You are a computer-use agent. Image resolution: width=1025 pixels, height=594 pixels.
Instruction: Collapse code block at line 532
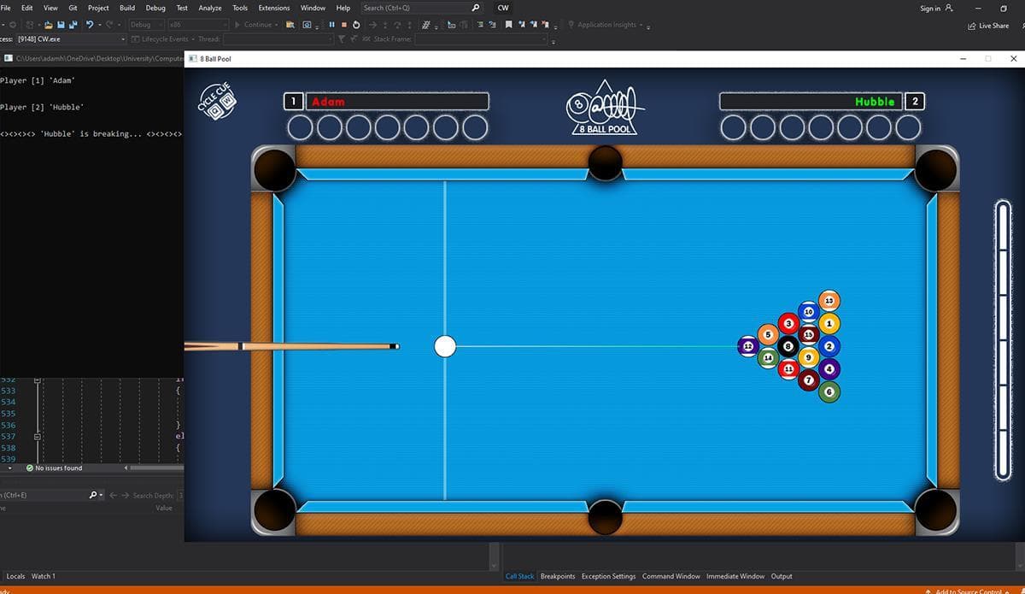click(37, 379)
